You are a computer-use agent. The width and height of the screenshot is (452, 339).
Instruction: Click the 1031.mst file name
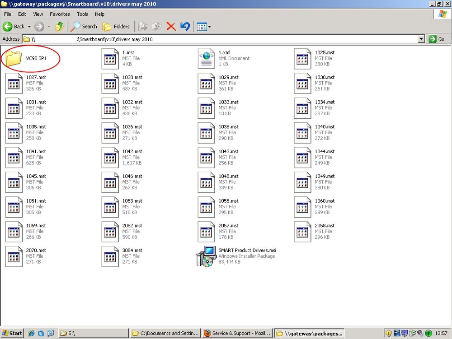[x=36, y=102]
